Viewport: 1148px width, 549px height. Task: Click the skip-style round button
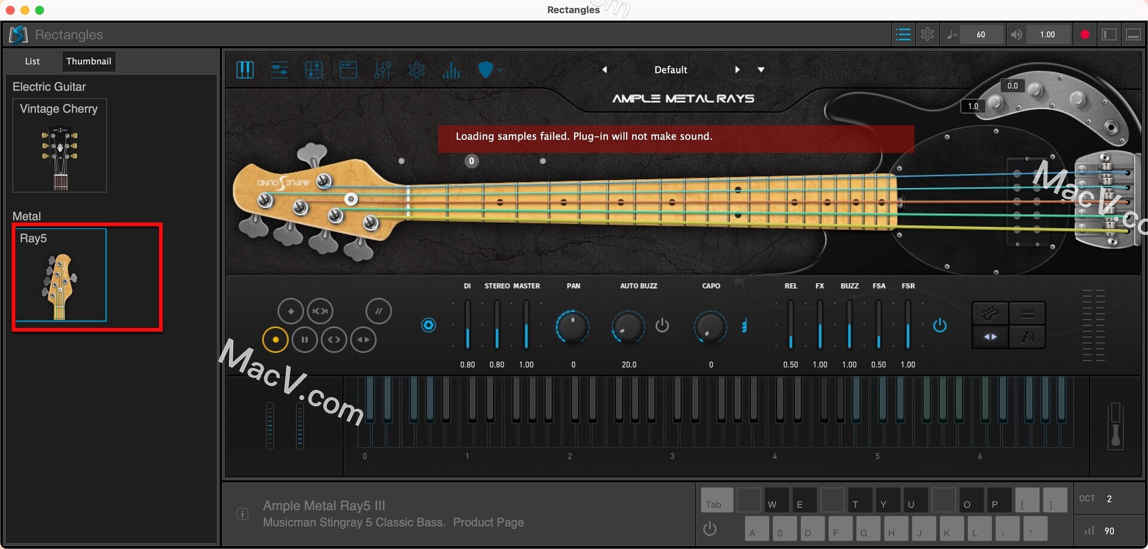pyautogui.click(x=320, y=311)
